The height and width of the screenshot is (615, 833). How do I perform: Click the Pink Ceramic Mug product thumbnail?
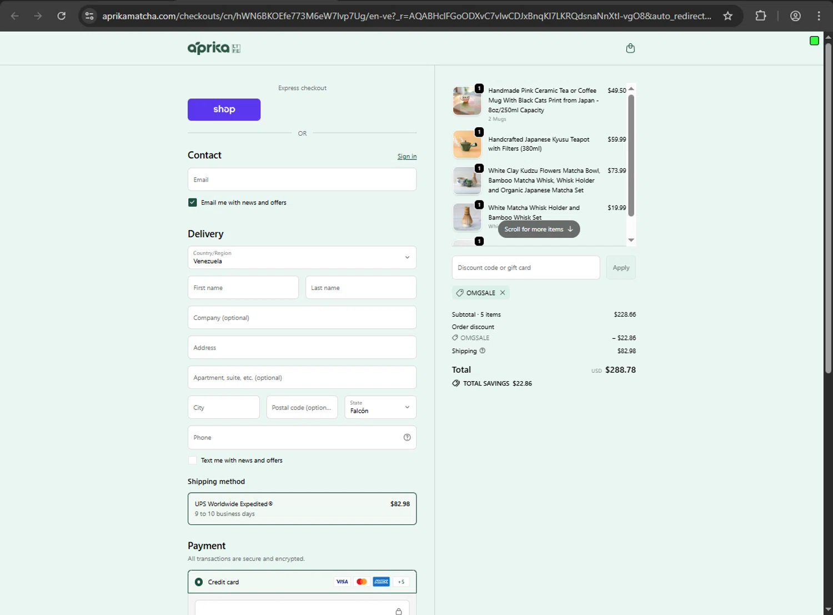(x=467, y=101)
